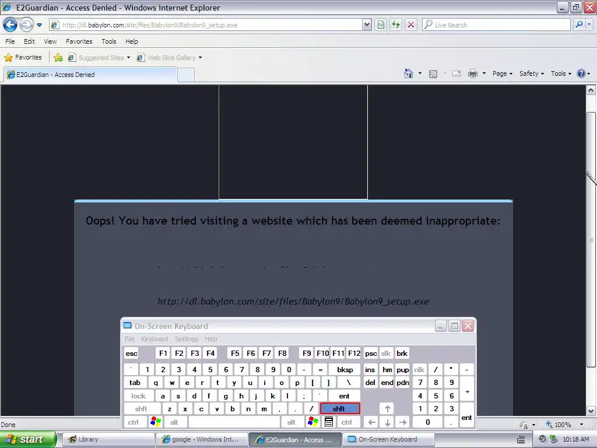
Task: Toggle the lock (caps lock) key
Action: point(139,396)
